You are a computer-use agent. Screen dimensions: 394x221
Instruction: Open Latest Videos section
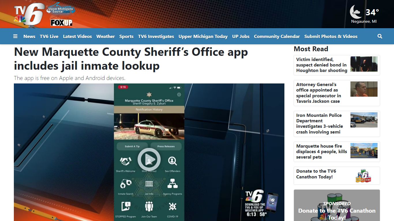[x=77, y=36]
